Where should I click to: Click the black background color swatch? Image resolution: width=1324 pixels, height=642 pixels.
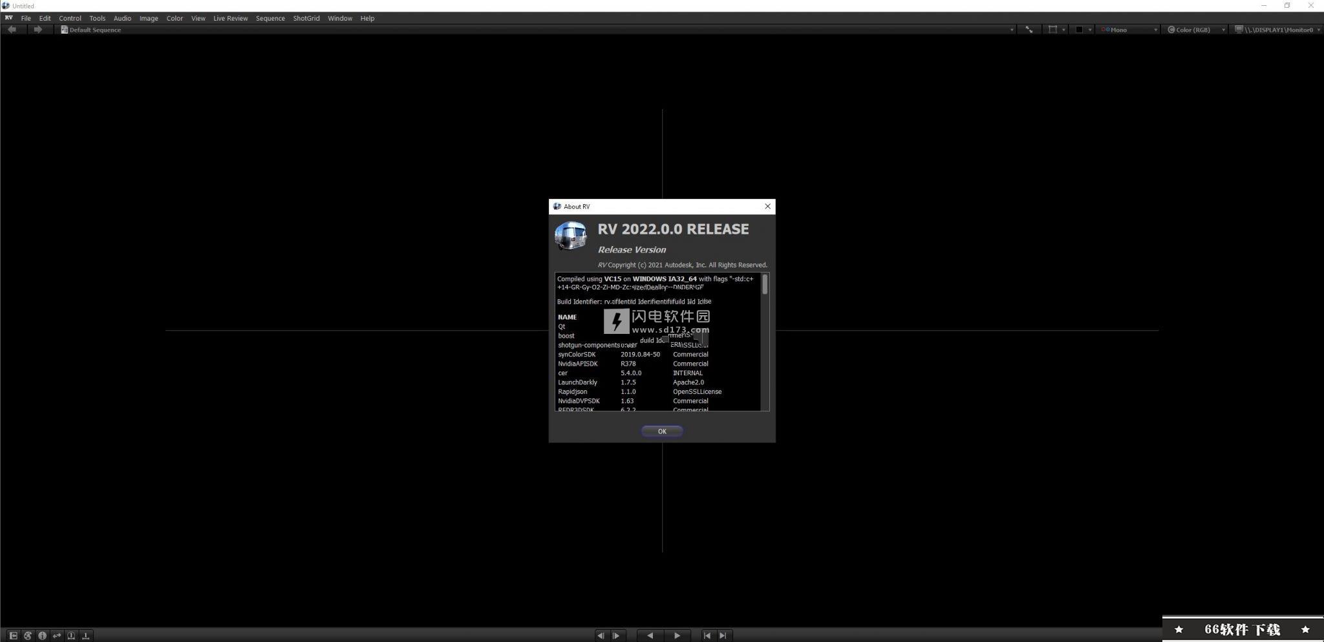(1079, 30)
